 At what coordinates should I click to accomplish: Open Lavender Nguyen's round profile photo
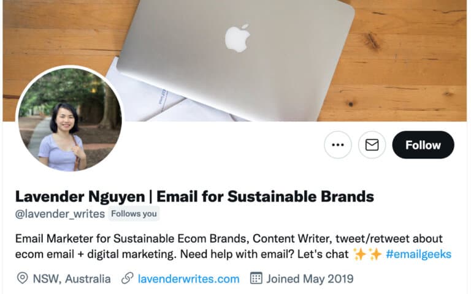69,118
